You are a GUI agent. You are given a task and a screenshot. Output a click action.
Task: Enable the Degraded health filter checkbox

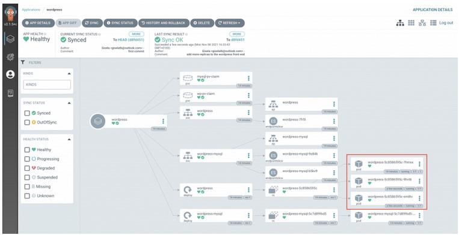click(27, 168)
